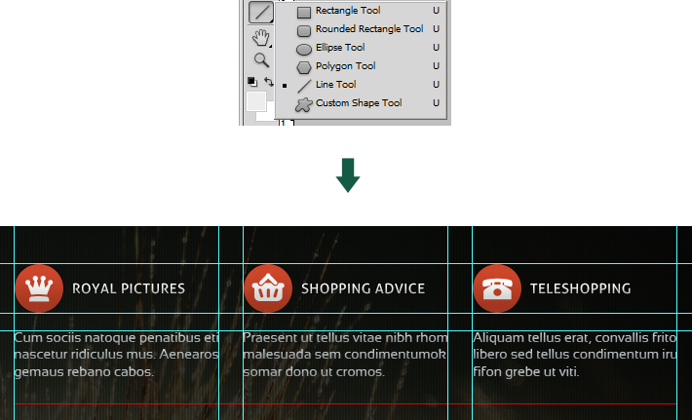Select the Line Tool menu entry
The width and height of the screenshot is (692, 420).
(x=335, y=85)
